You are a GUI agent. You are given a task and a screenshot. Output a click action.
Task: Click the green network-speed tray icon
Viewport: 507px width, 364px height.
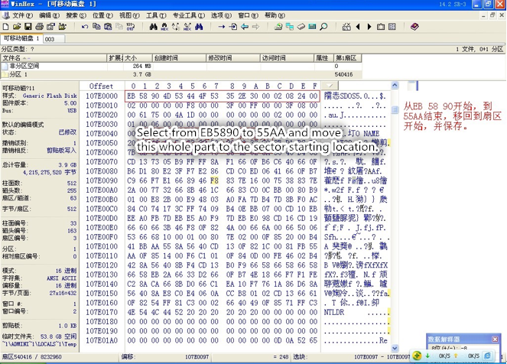(x=417, y=356)
